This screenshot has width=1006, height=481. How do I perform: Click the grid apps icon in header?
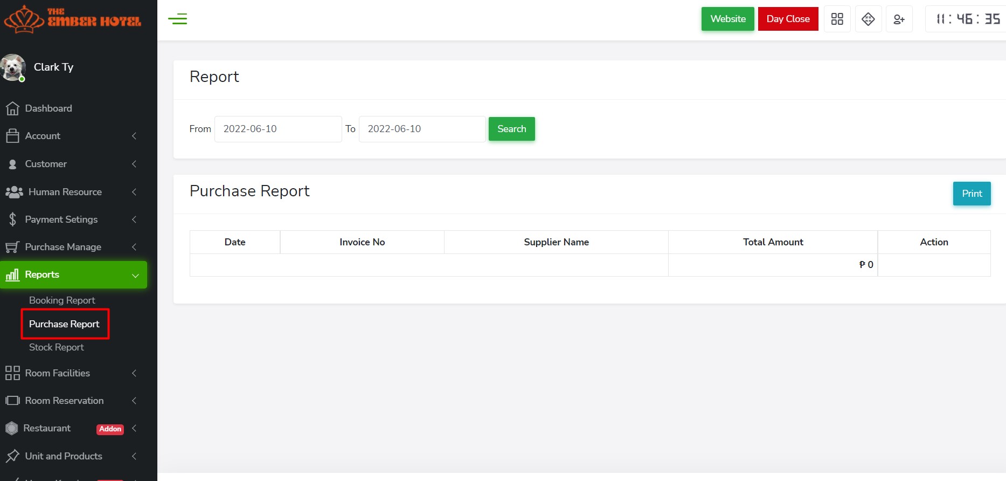click(837, 19)
